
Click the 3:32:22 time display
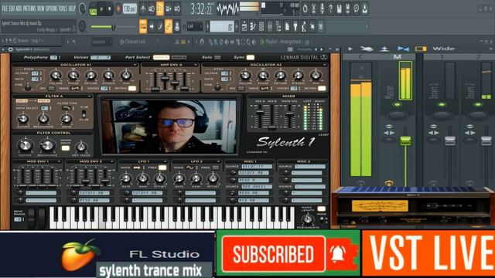tap(201, 9)
